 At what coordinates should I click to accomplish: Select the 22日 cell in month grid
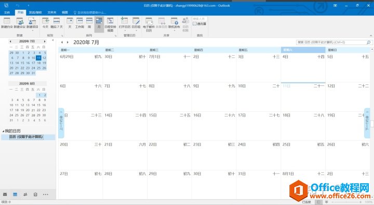click(169, 155)
